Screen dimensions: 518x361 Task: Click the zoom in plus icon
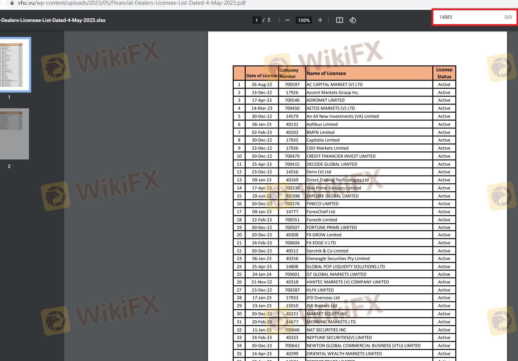pyautogui.click(x=320, y=20)
